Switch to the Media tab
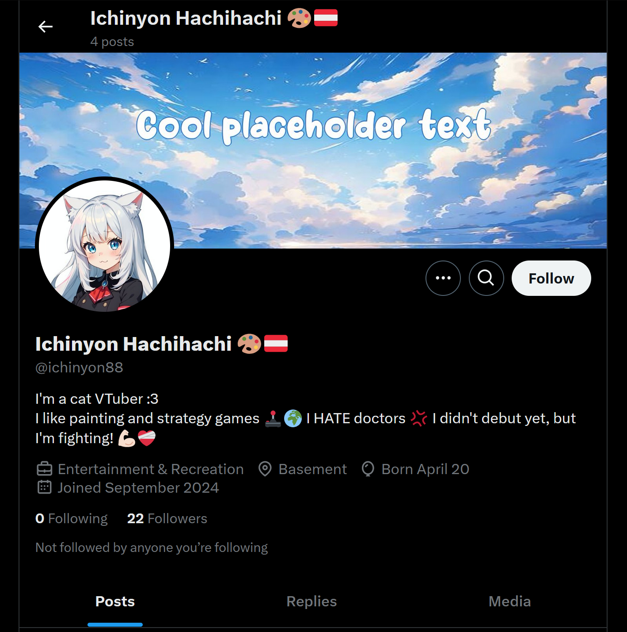Image resolution: width=627 pixels, height=632 pixels. 509,601
